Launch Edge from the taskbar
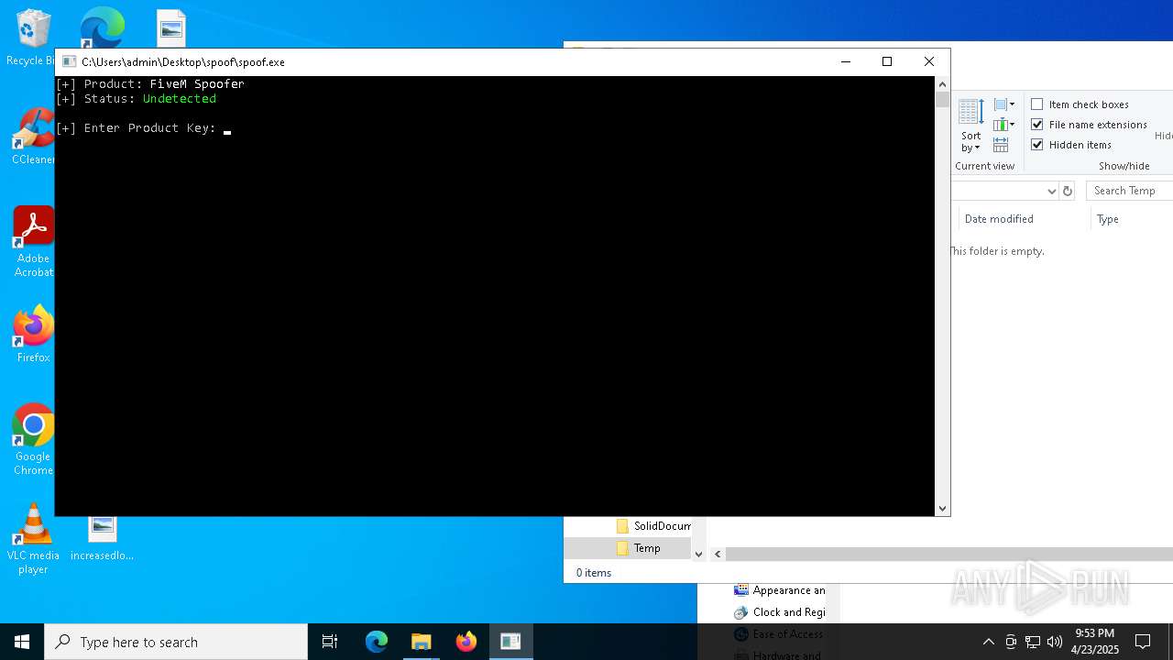 [377, 642]
